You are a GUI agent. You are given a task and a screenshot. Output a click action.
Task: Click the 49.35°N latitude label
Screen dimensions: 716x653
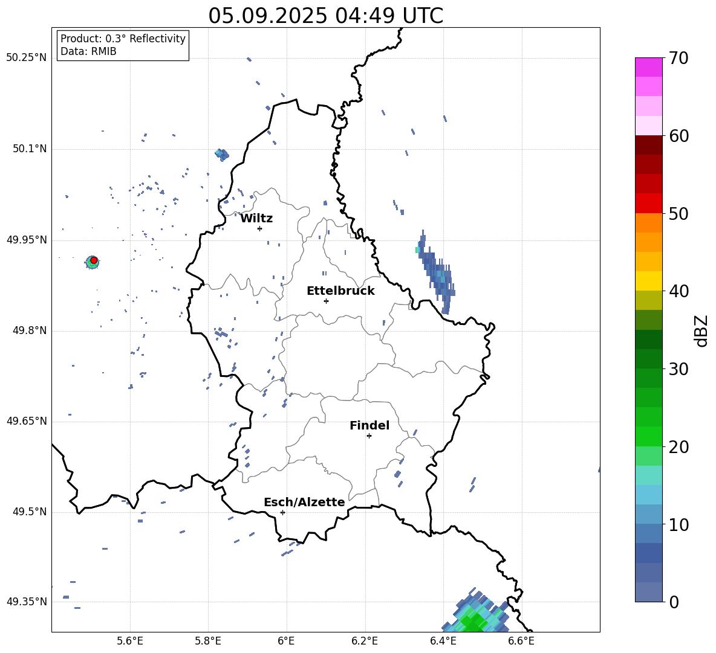coord(27,602)
